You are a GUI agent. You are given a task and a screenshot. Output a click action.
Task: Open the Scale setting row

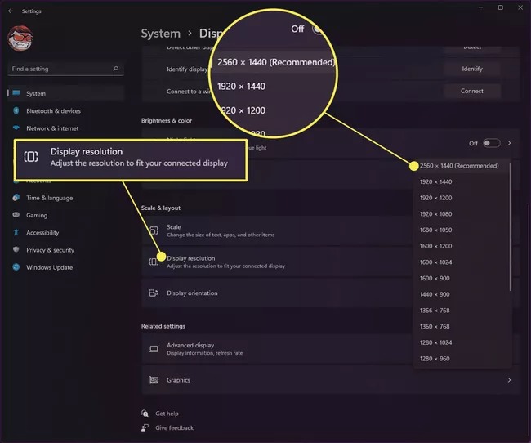pos(277,230)
